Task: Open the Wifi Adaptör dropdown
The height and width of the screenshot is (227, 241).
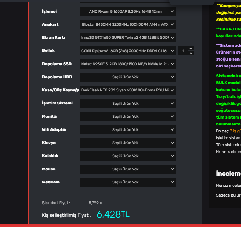Action: [x=128, y=129]
